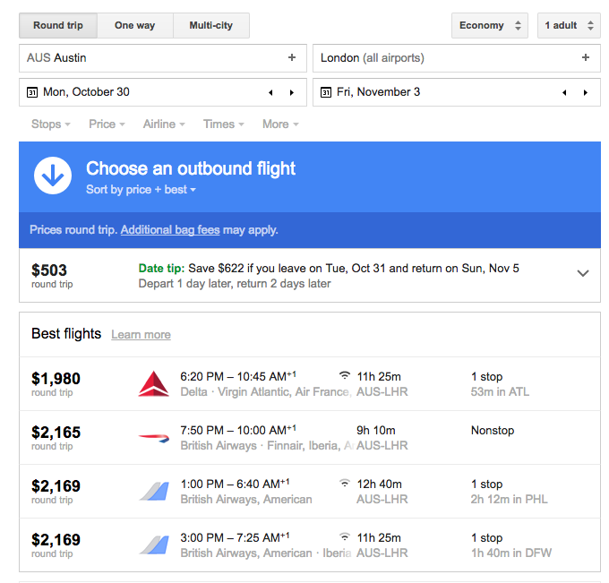609x583 pixels.
Task: Expand the date tip chevron
Action: pos(583,273)
